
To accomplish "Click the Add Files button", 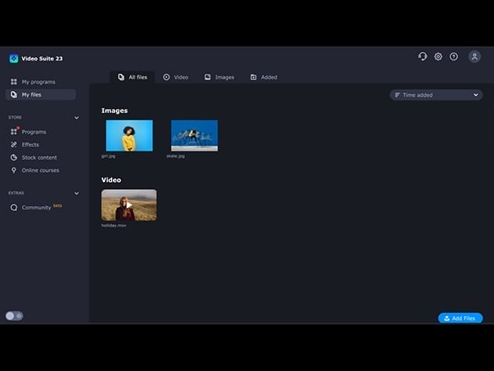I will tap(459, 318).
